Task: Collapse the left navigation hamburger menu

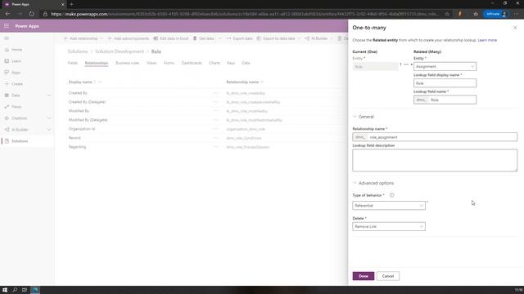Action: click(x=7, y=38)
